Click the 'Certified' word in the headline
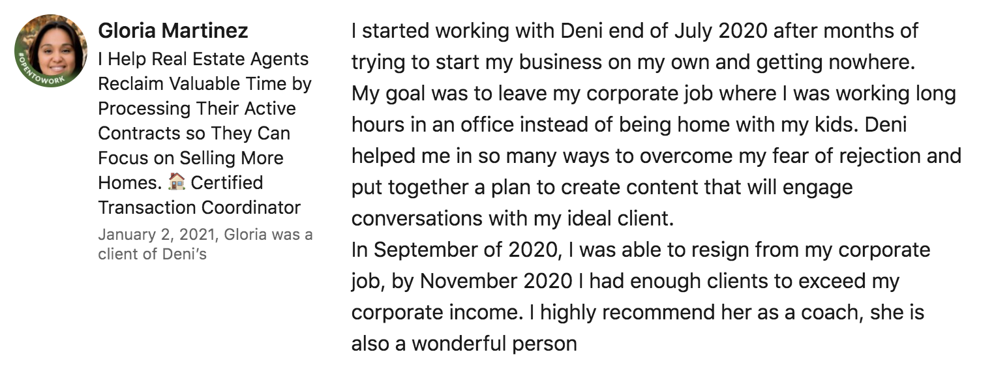The width and height of the screenshot is (994, 365). click(x=227, y=183)
